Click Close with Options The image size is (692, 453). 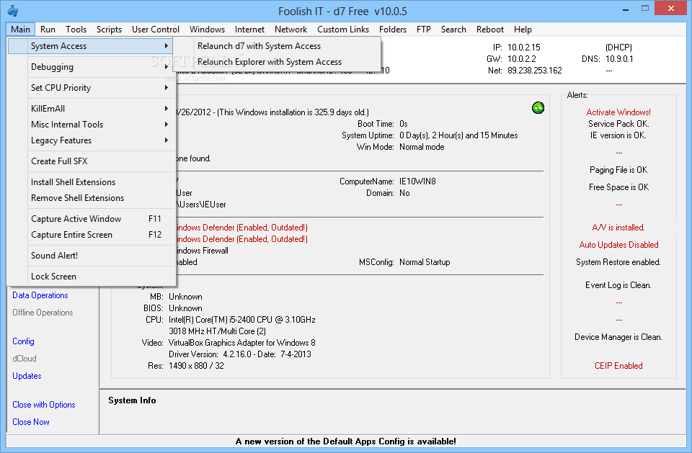pyautogui.click(x=44, y=405)
